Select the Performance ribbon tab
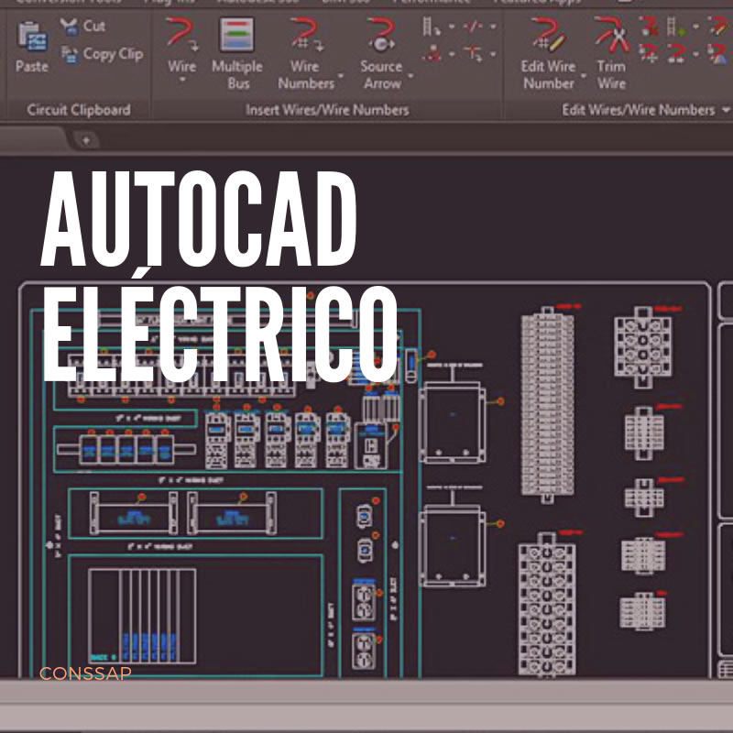733x733 pixels. 431,3
